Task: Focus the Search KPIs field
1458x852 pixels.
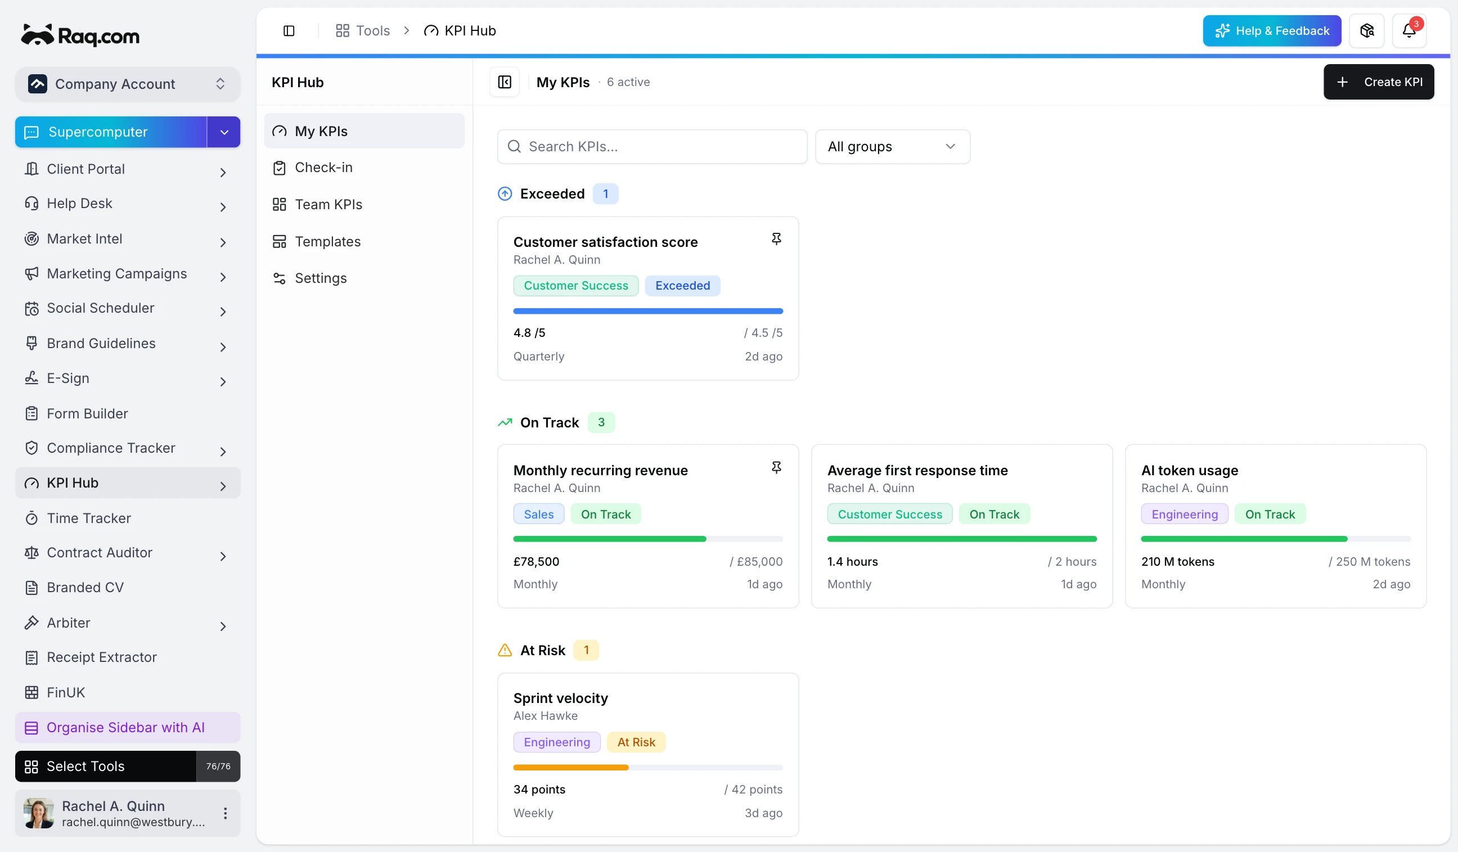Action: point(652,146)
